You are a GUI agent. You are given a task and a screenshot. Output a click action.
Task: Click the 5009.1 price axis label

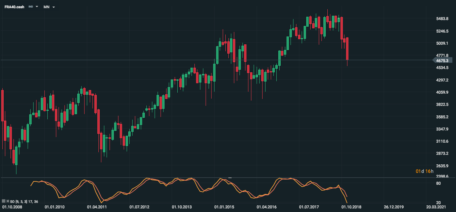pos(443,43)
